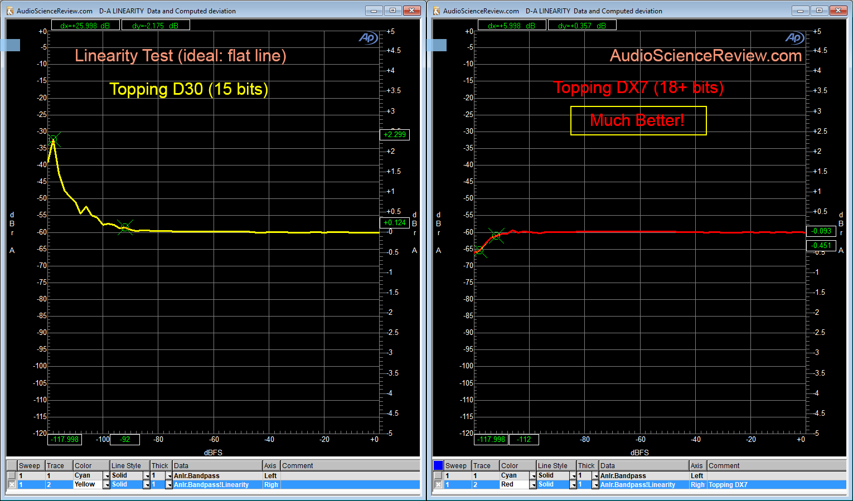Image resolution: width=853 pixels, height=501 pixels.
Task: Click the dy=-2.175 dB readout in the left graph
Action: pos(155,25)
